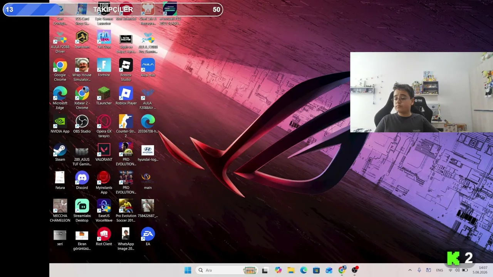Select the AULA F2088Air desktop shortcut
Screen dimensions: 493x277
tap(148, 98)
